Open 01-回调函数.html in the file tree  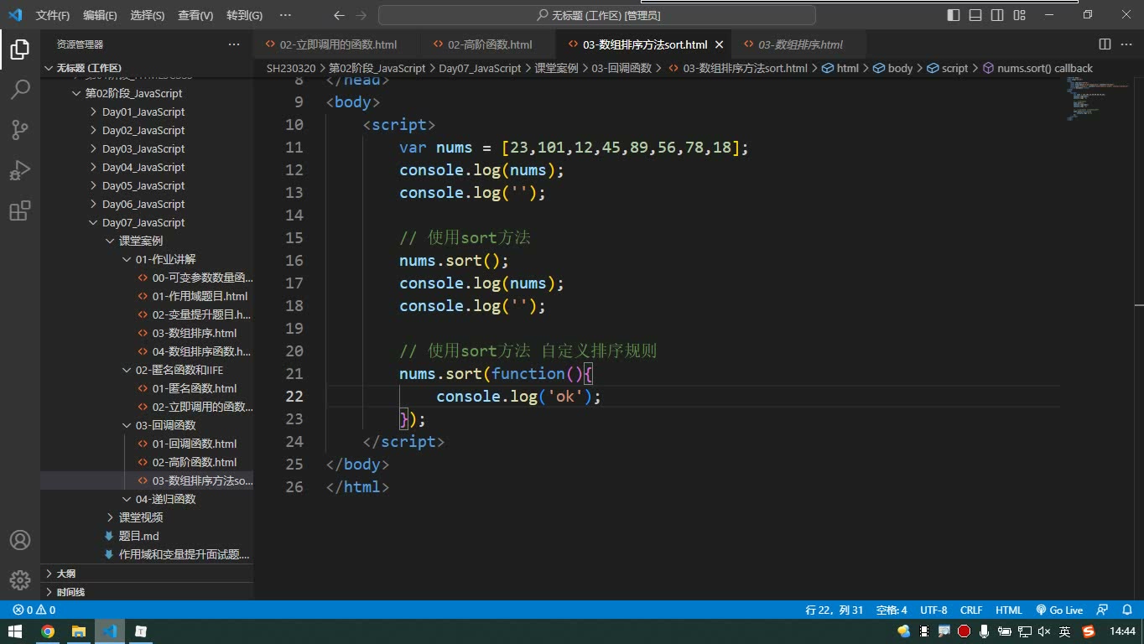click(195, 444)
